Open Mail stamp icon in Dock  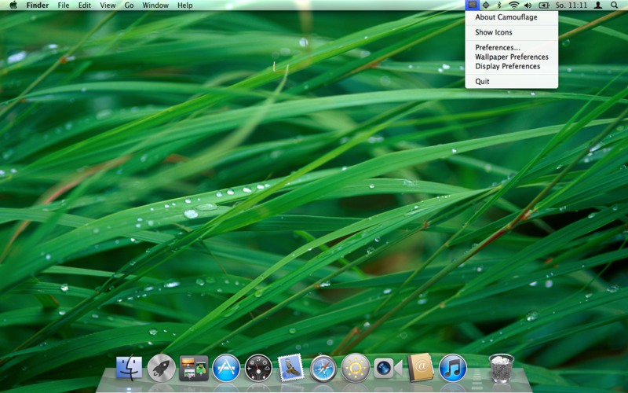coord(290,368)
